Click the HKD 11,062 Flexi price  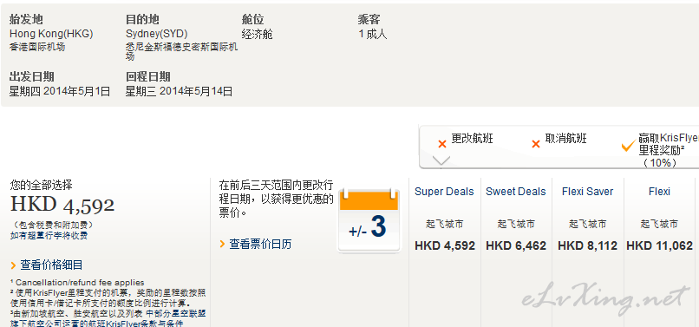coord(659,245)
